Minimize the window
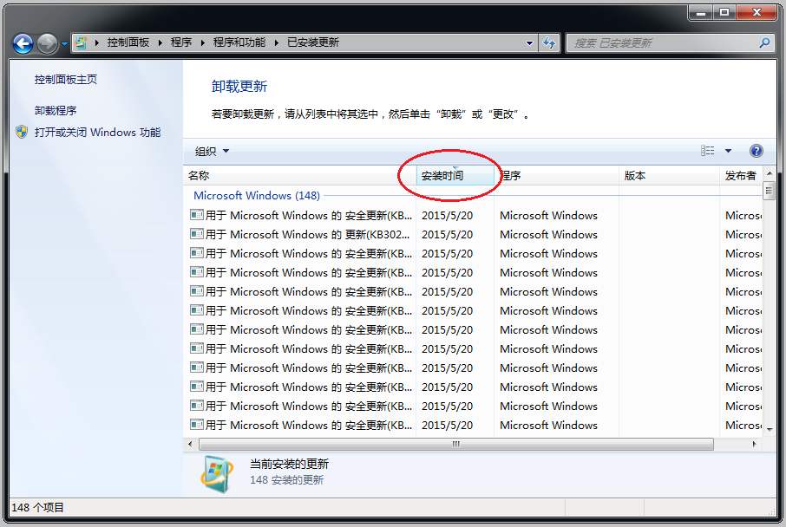The height and width of the screenshot is (527, 786). tap(701, 12)
